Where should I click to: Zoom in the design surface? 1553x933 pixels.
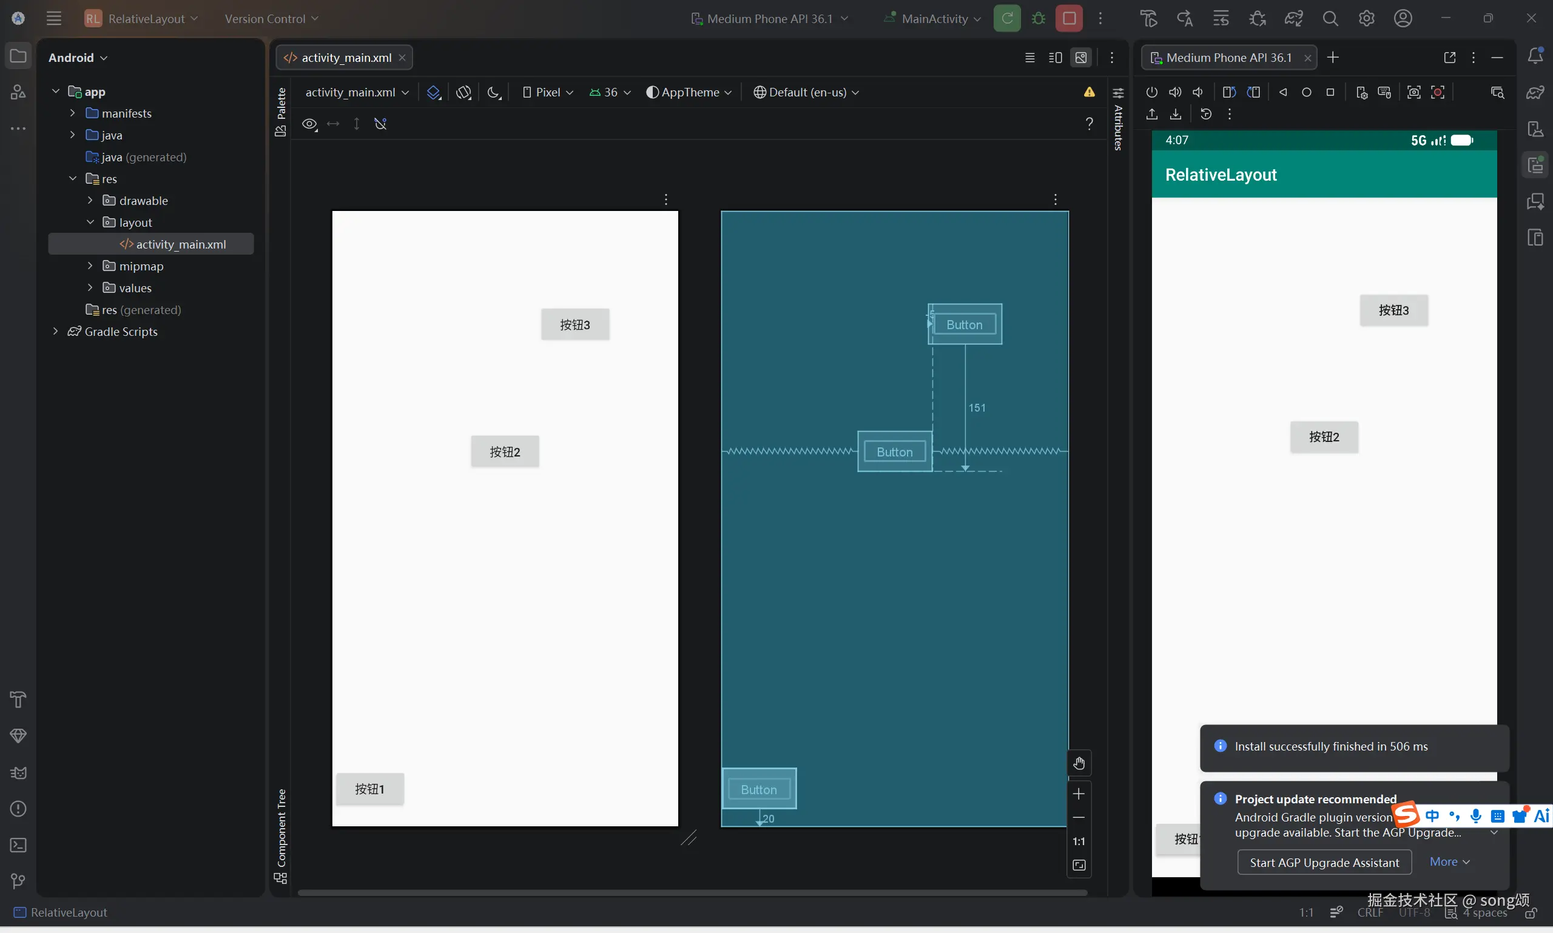(1079, 794)
